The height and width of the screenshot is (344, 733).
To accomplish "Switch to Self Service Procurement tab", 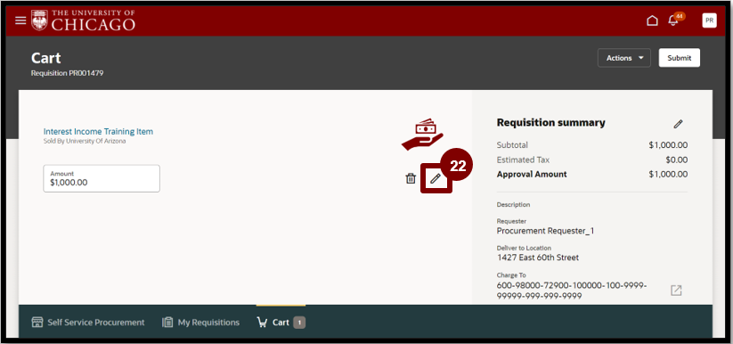I will tap(88, 322).
